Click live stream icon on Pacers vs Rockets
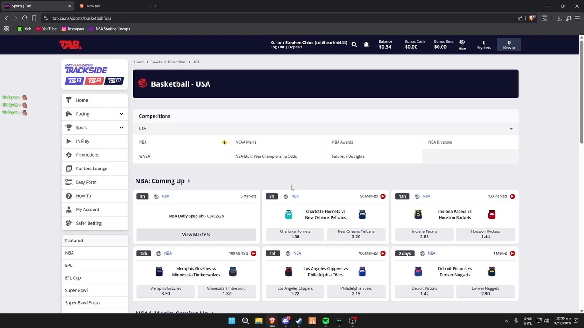Screen dimensions: 584x328 tap(512, 196)
